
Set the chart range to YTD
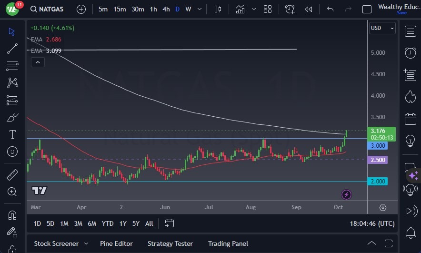[108, 223]
